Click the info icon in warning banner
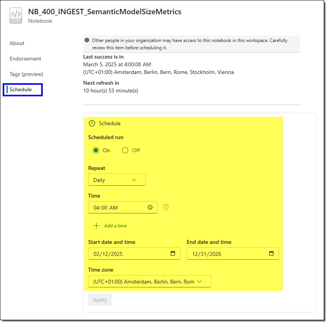 87,40
